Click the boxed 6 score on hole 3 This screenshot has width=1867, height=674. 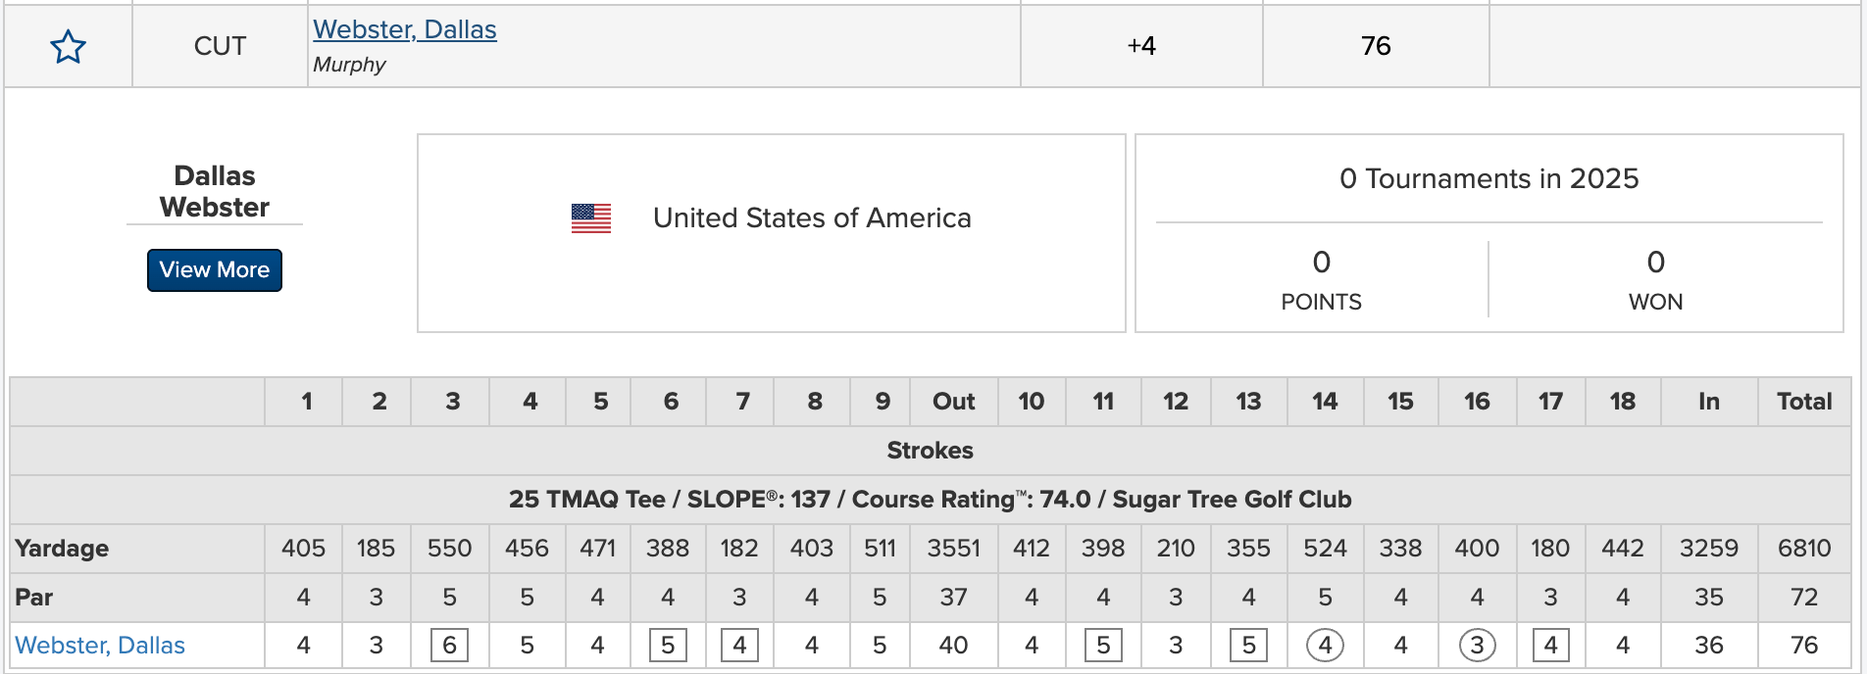click(449, 646)
